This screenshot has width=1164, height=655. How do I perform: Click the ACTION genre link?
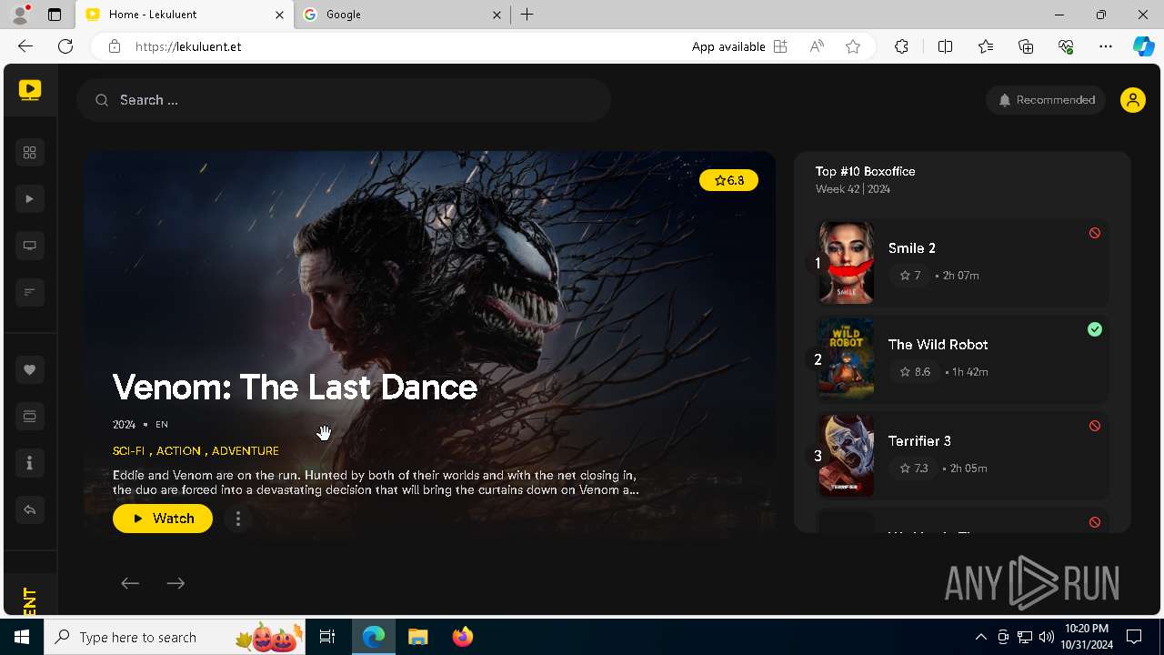(x=178, y=450)
